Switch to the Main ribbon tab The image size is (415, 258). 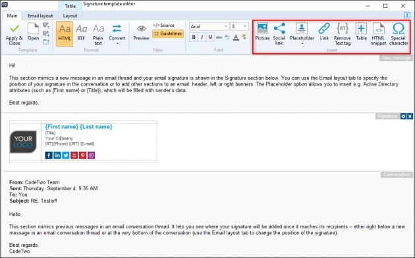12,16
